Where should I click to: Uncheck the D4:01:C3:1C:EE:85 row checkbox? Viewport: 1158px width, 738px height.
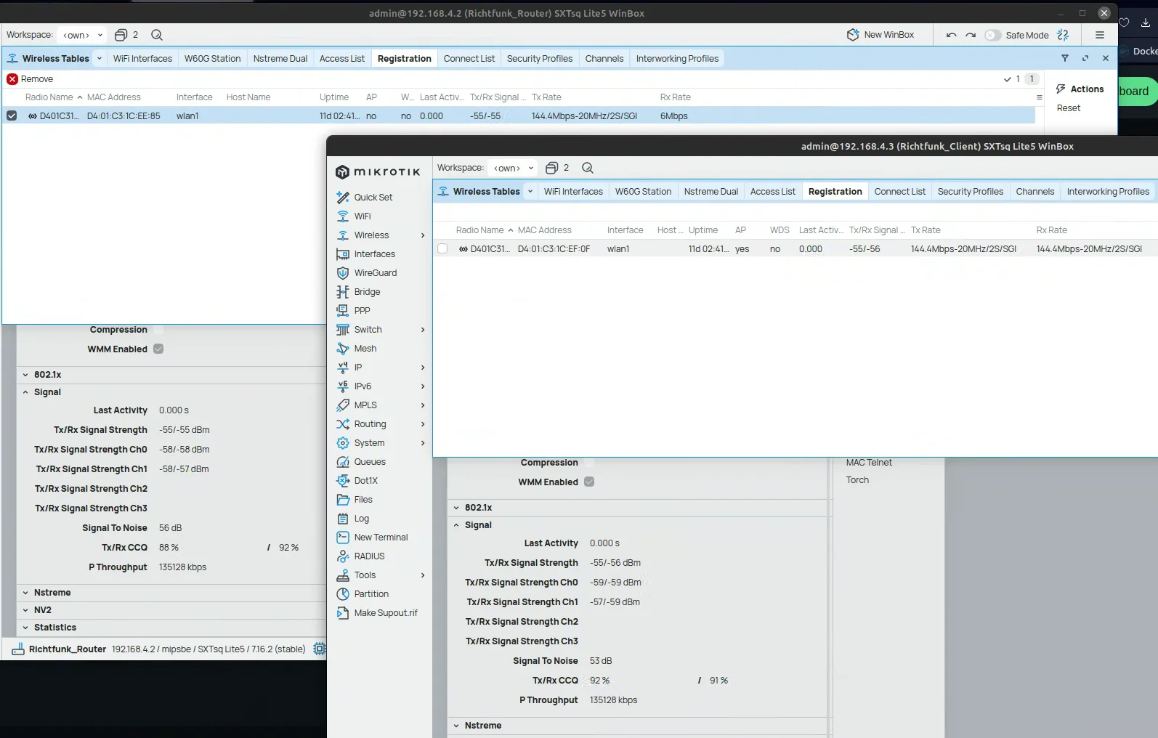coord(12,115)
